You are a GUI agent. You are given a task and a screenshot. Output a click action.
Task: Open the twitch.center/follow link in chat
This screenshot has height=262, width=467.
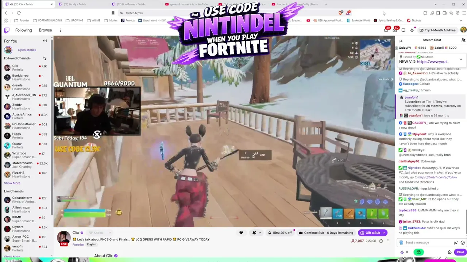(x=437, y=178)
